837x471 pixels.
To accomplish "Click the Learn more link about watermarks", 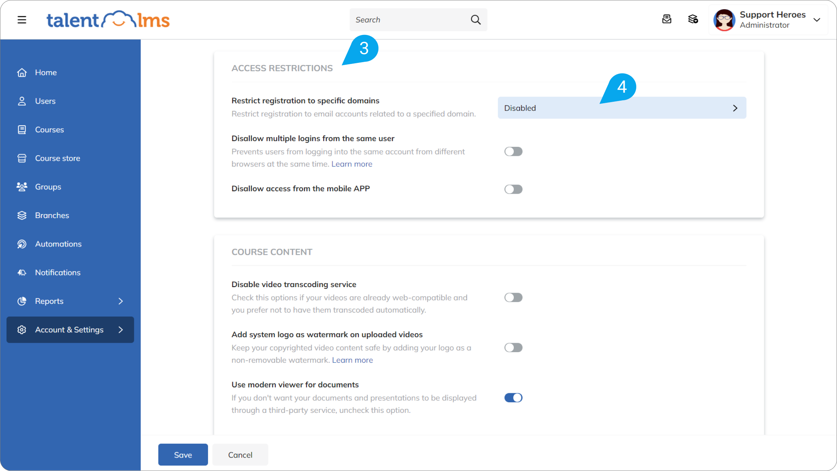I will 352,360.
